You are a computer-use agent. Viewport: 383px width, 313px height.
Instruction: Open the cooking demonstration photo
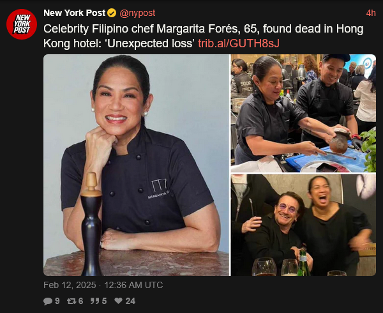pyautogui.click(x=303, y=113)
